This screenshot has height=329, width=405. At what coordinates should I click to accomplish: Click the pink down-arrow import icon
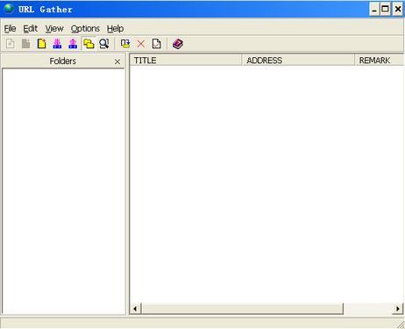click(x=57, y=44)
